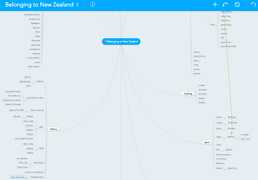Image resolution: width=258 pixels, height=180 pixels.
Task: Select the connection arrow tool
Action: pos(225,4)
